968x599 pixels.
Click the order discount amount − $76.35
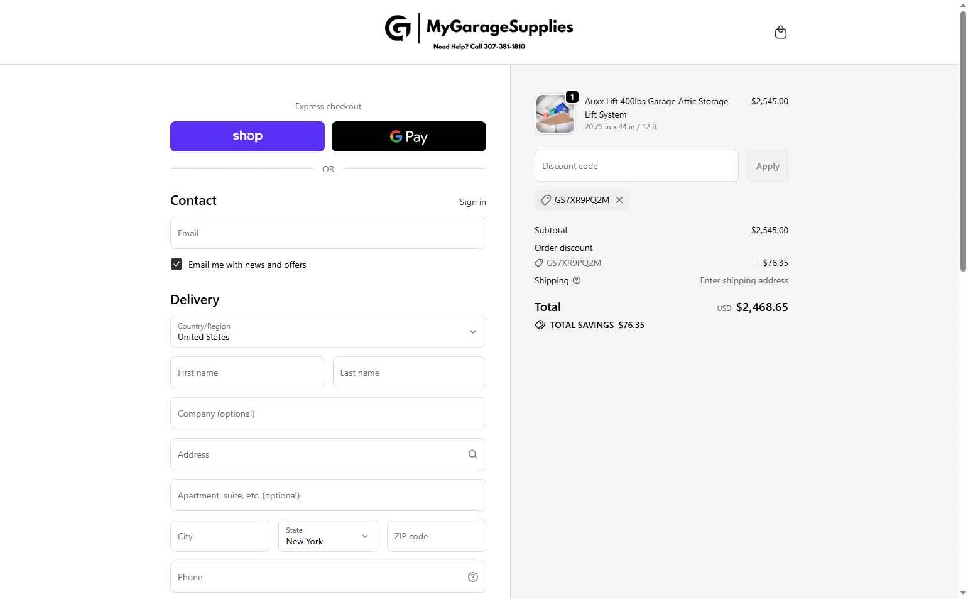(x=771, y=263)
